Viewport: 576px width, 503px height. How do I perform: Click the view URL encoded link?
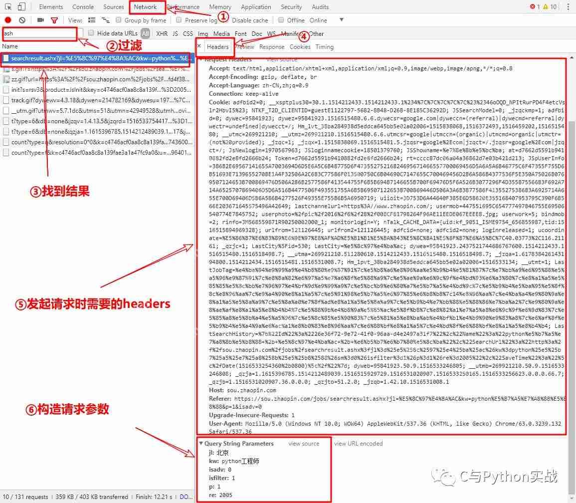(x=358, y=443)
